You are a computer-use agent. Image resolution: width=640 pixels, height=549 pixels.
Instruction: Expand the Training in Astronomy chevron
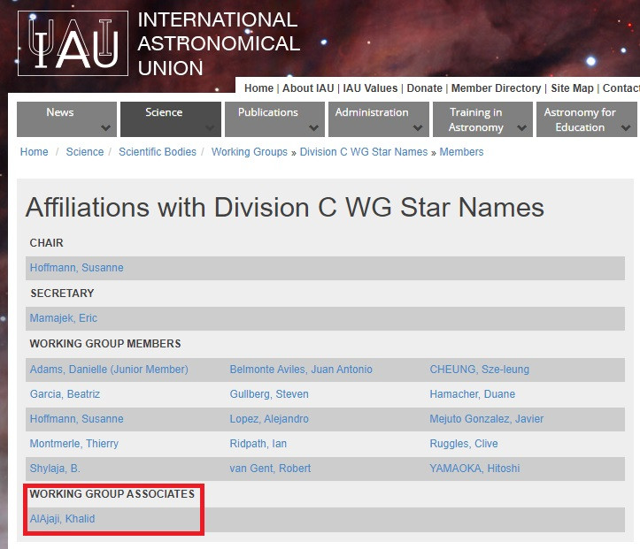pyautogui.click(x=521, y=128)
